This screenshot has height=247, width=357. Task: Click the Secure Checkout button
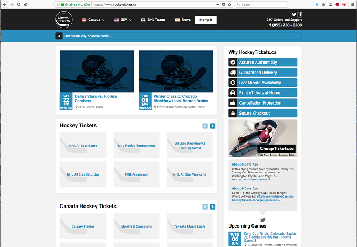[x=262, y=113]
